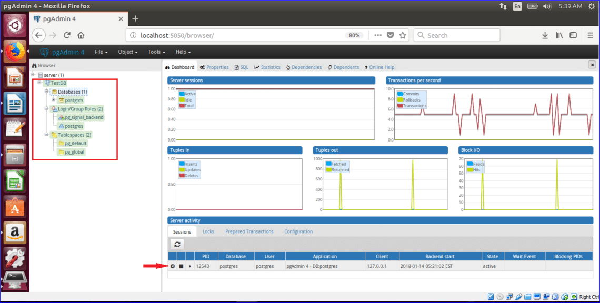
Task: Switch to the Locks tab
Action: coord(208,231)
